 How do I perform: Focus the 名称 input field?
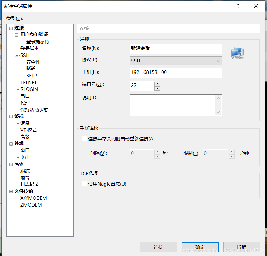click(176, 49)
